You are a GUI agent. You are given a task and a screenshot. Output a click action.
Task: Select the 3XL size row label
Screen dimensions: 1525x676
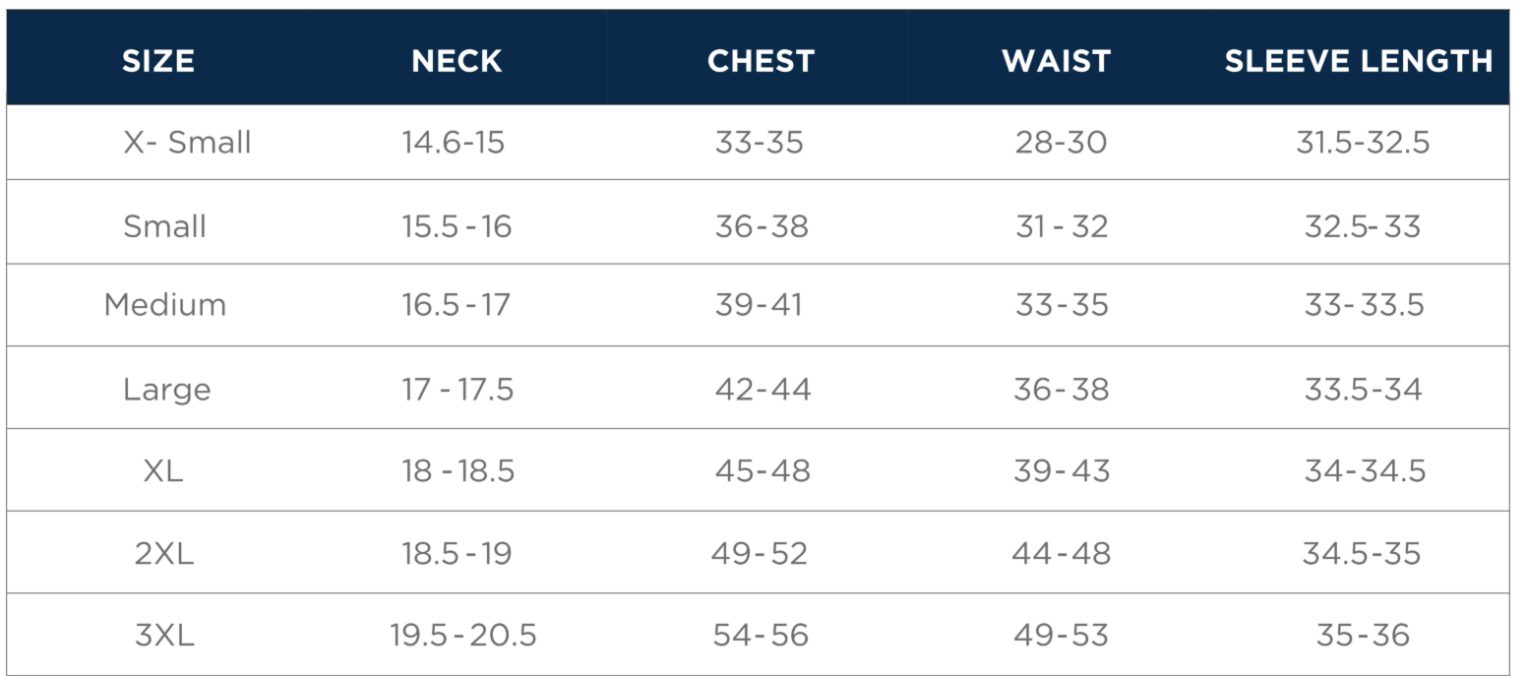tap(164, 636)
